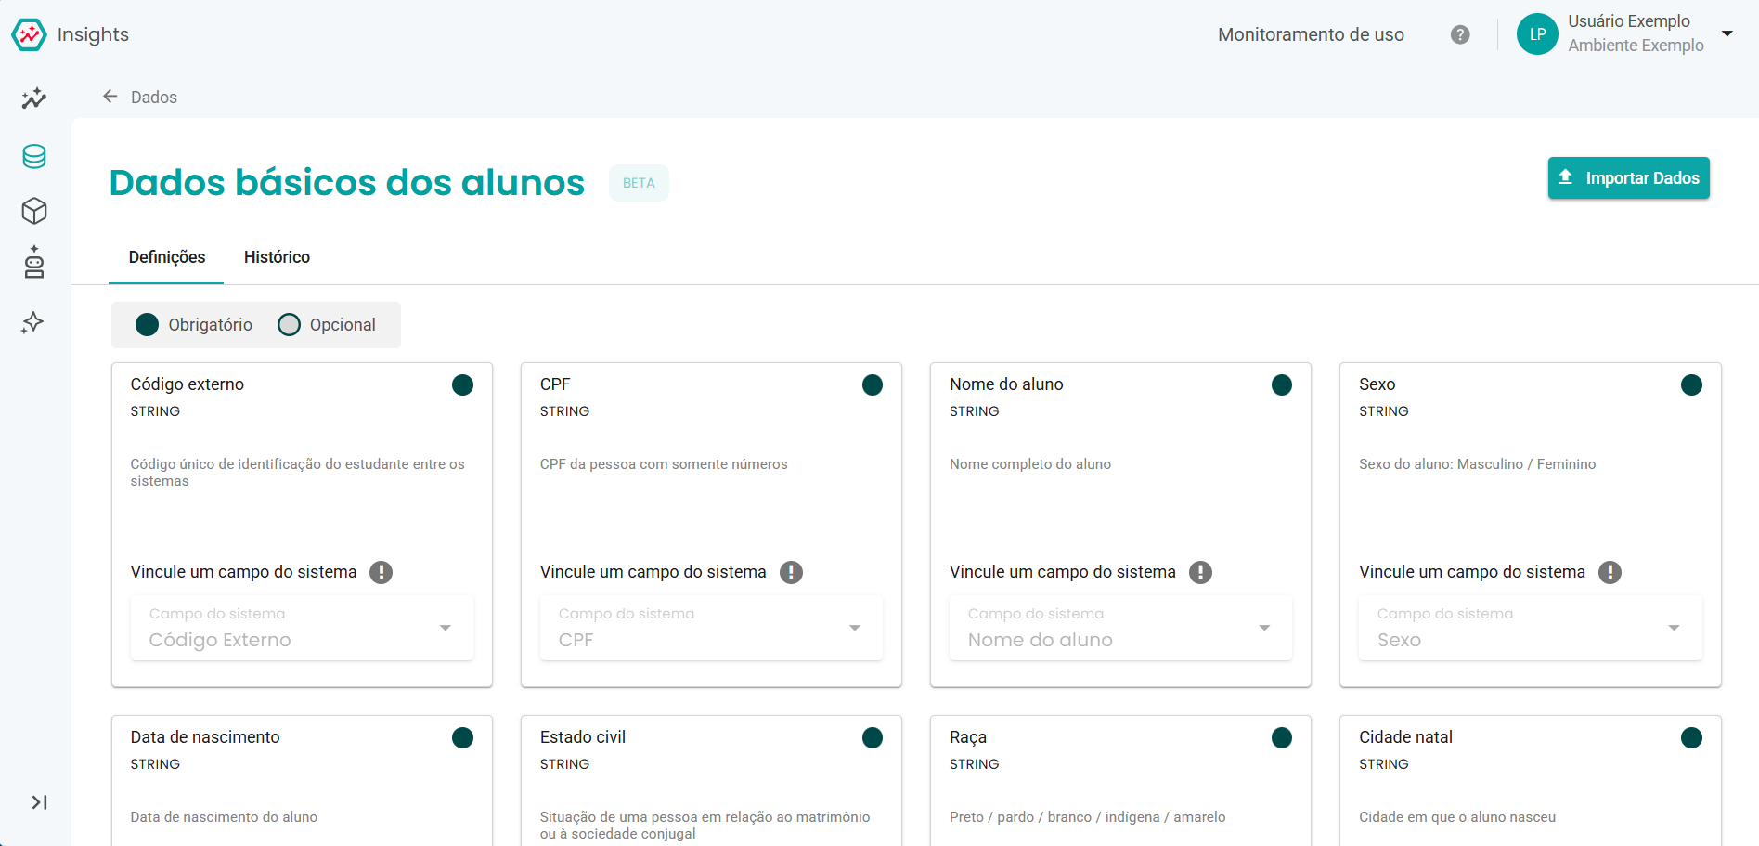Select the database icon in sidebar
This screenshot has width=1759, height=846.
[34, 156]
